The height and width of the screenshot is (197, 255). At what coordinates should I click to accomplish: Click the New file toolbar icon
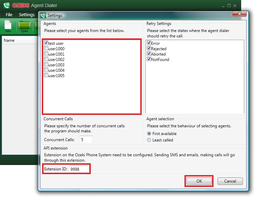pyautogui.click(x=8, y=26)
